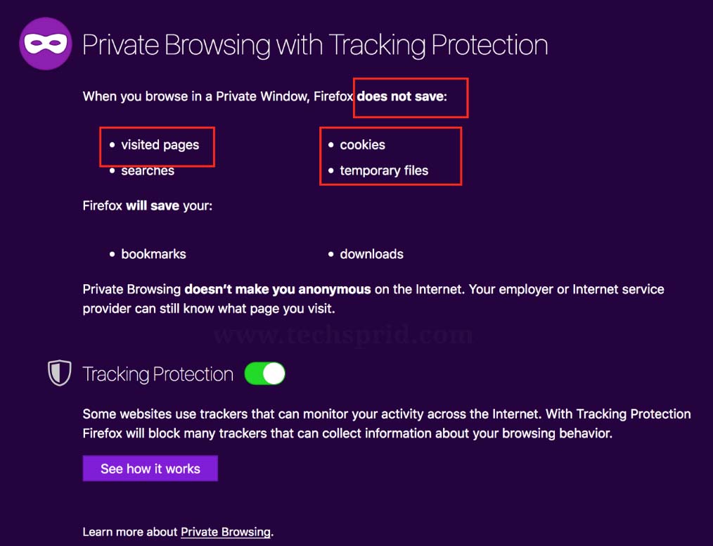Click the bold will save text
713x546 pixels.
153,205
